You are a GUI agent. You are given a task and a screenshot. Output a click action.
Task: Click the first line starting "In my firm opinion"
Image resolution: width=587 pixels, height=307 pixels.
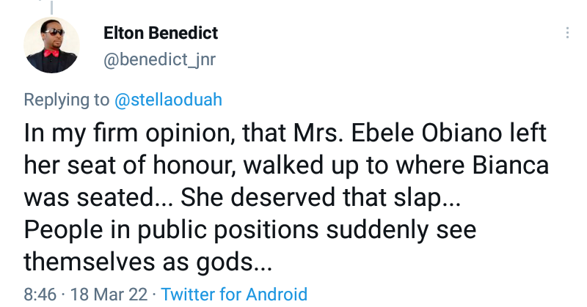pos(286,134)
